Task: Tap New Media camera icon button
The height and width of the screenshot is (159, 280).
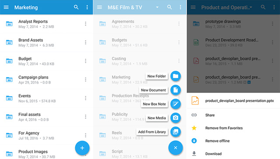Action: (175, 118)
